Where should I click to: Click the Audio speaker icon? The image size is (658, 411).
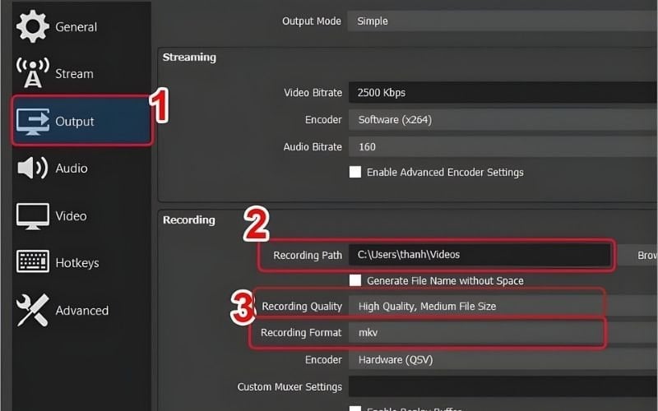click(x=33, y=169)
